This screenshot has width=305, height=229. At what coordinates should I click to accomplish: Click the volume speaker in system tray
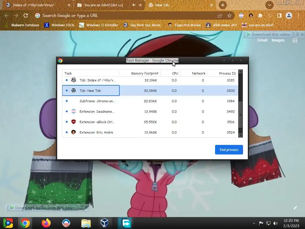(x=276, y=223)
